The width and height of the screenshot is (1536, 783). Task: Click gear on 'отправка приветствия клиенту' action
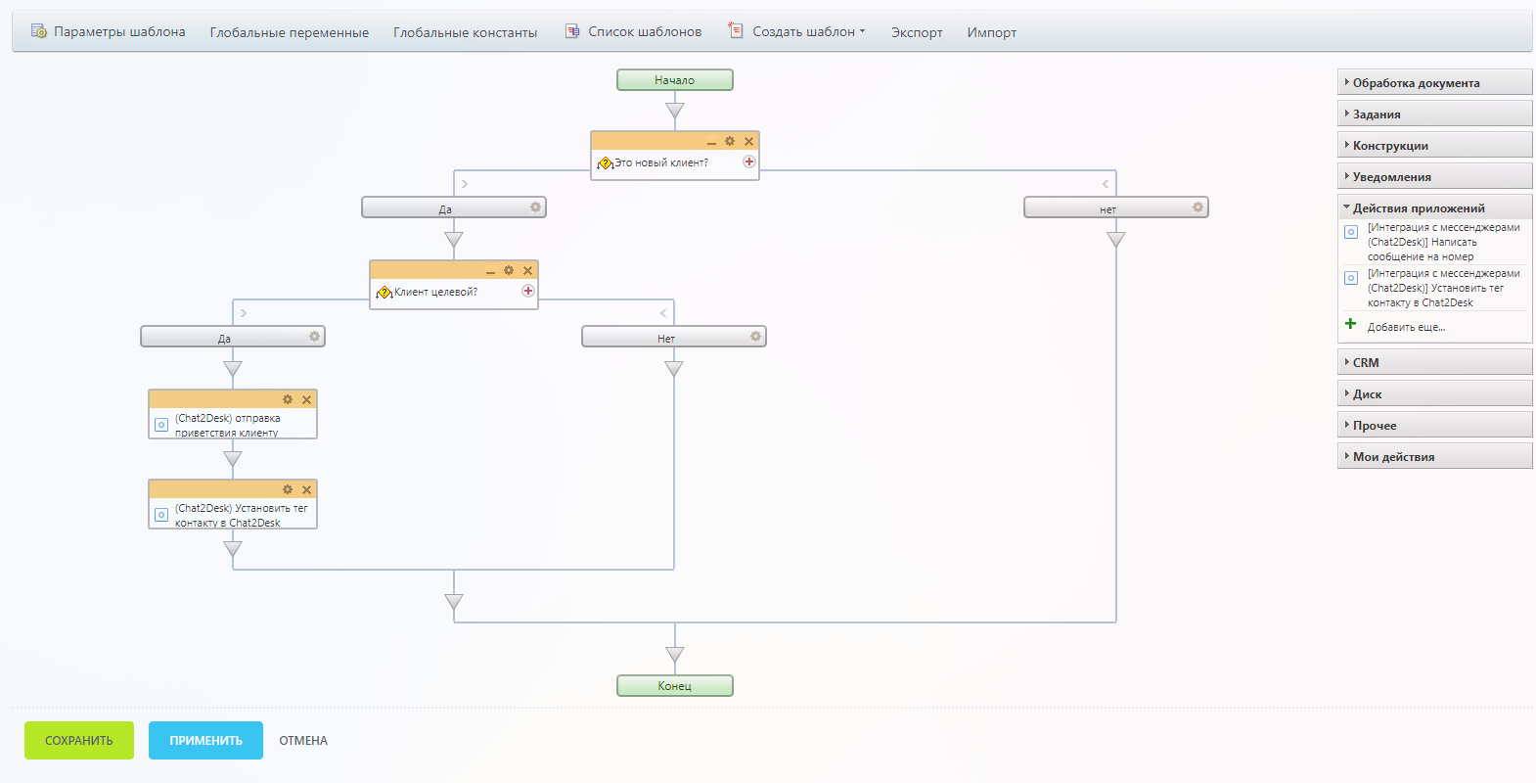(x=288, y=399)
